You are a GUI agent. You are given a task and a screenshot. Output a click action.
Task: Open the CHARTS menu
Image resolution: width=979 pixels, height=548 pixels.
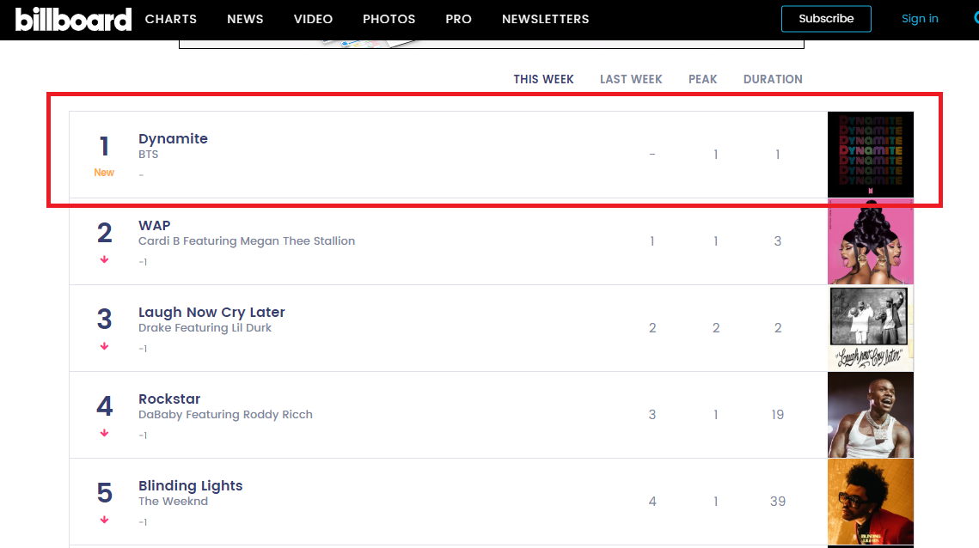(x=170, y=20)
